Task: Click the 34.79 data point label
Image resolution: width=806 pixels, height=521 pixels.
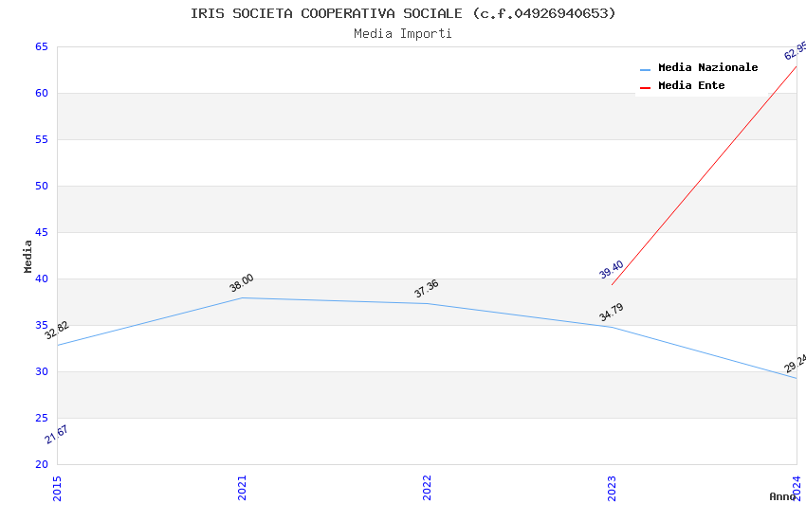Action: pyautogui.click(x=612, y=312)
